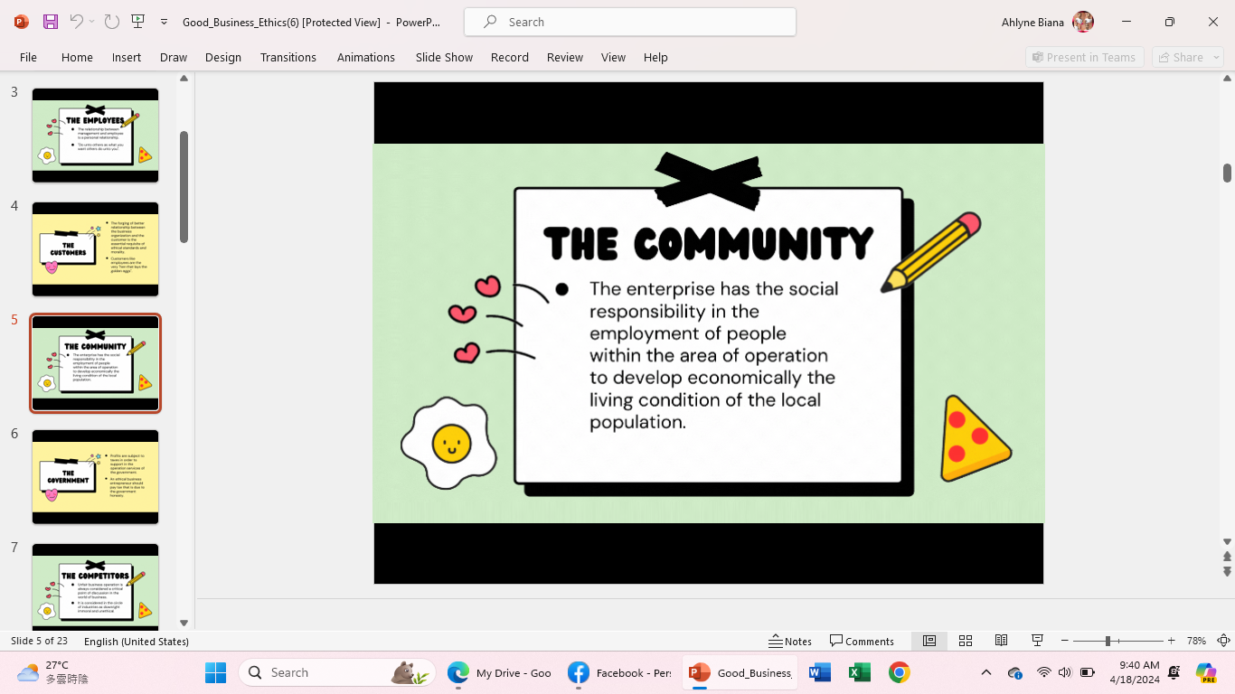Viewport: 1235px width, 694px height.
Task: Start Slide Show from status bar icon
Action: (x=1038, y=641)
